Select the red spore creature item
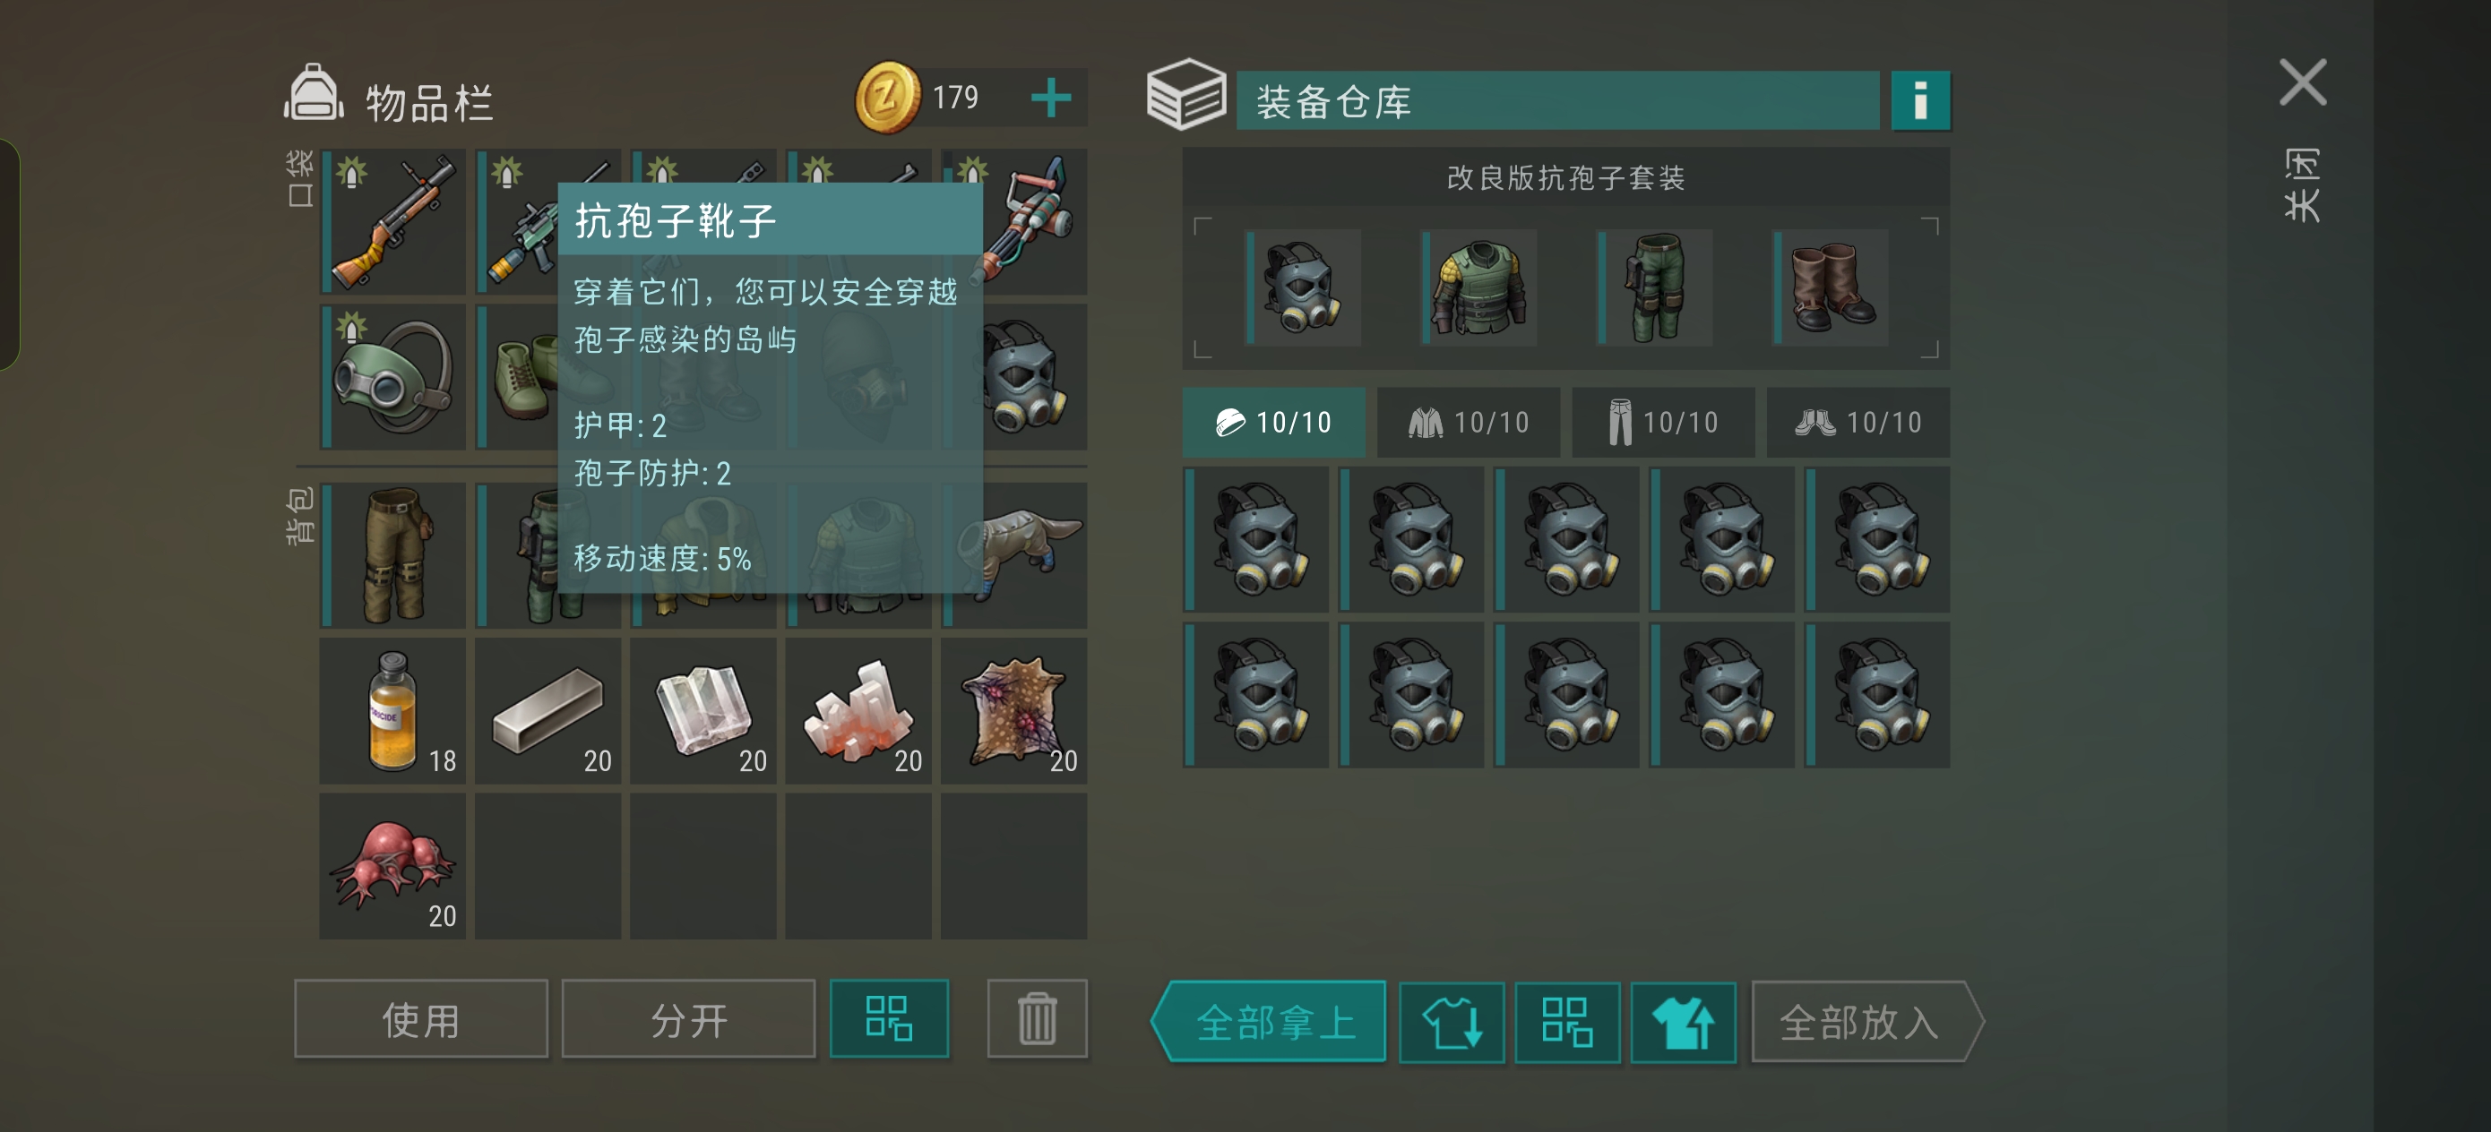Screen dimensions: 2491x1132 coord(392,866)
